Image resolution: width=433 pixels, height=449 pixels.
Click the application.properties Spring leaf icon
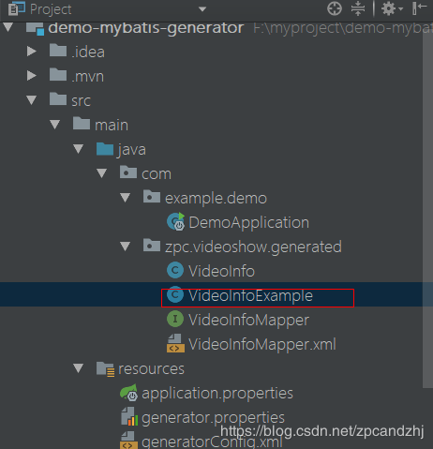click(x=128, y=393)
